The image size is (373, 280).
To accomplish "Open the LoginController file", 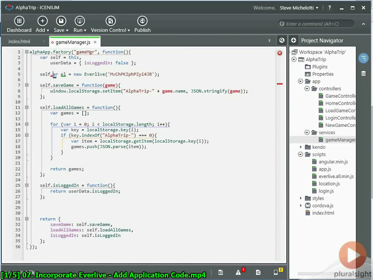I will (x=337, y=118).
